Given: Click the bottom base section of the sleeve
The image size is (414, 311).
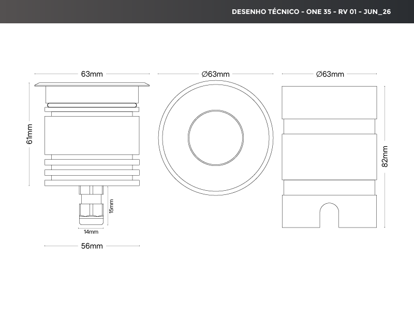Looking at the screenshot, I should click(x=300, y=211).
